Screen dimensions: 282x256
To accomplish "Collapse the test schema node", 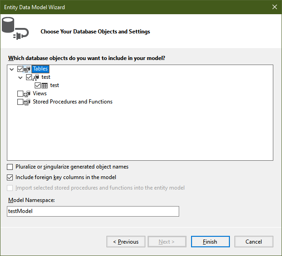I will pos(20,78).
